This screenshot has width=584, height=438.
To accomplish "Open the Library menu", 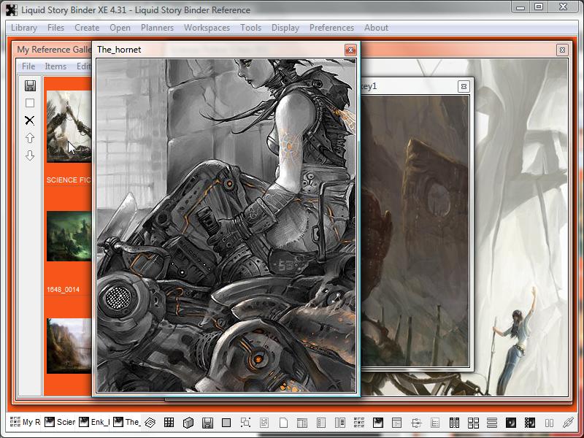I will [24, 28].
